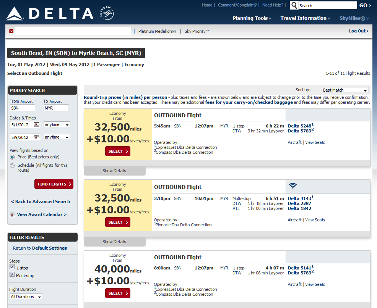Click the Find Flights button

[54, 184]
